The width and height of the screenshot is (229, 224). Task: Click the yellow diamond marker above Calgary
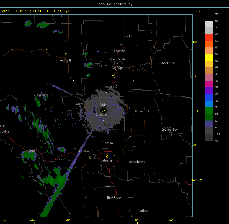point(108,157)
